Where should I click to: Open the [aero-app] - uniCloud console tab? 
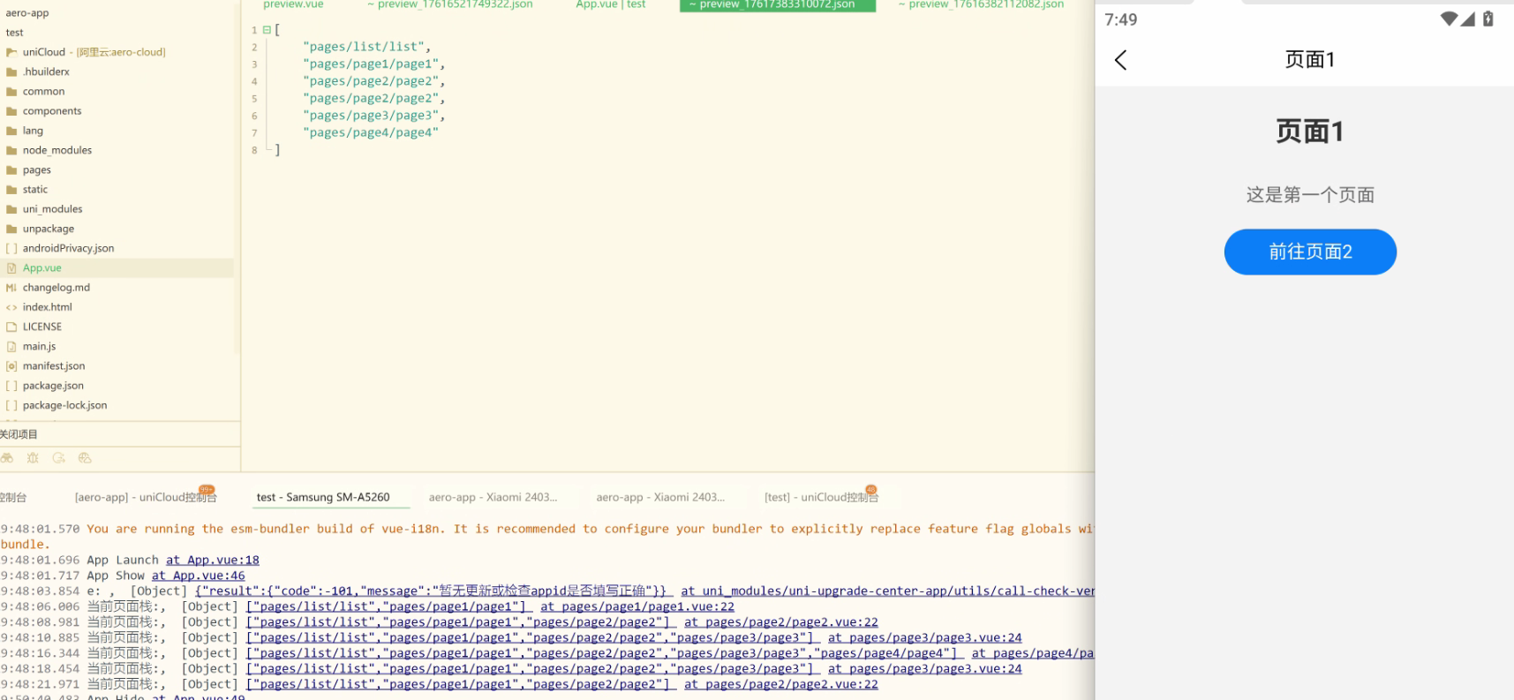145,497
